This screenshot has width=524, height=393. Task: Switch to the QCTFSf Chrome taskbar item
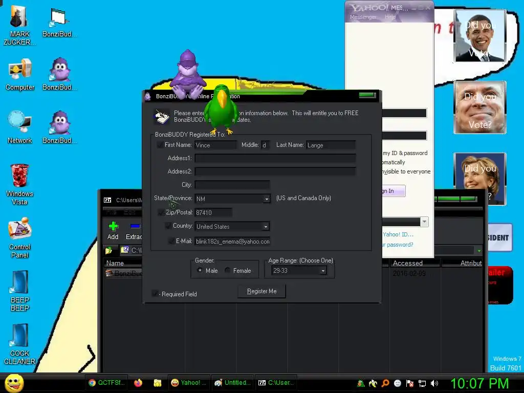tap(106, 383)
